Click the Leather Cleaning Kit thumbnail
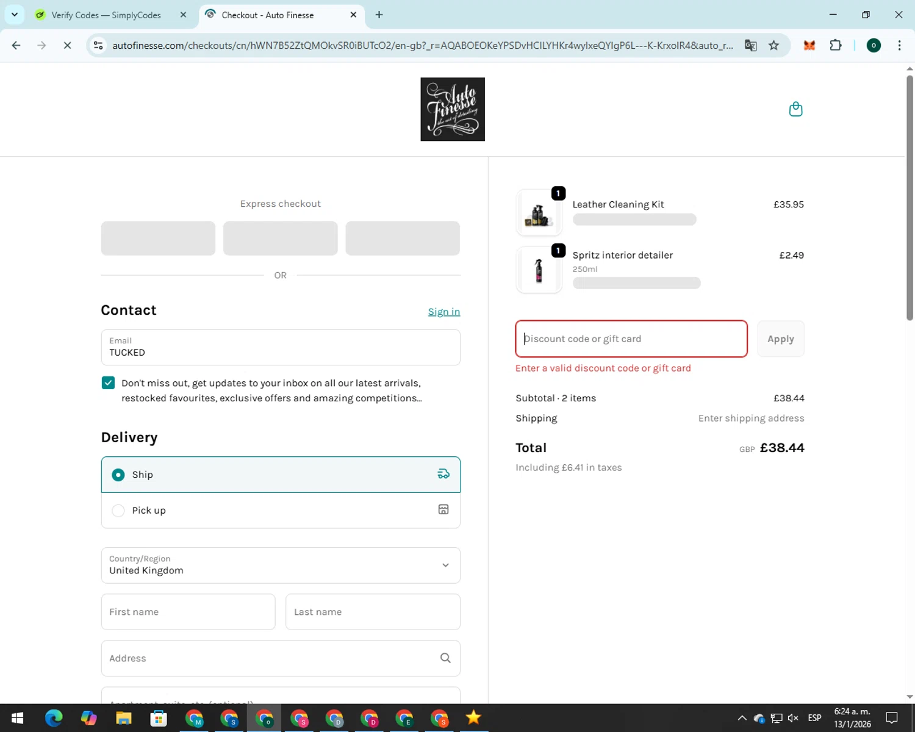 pos(539,212)
